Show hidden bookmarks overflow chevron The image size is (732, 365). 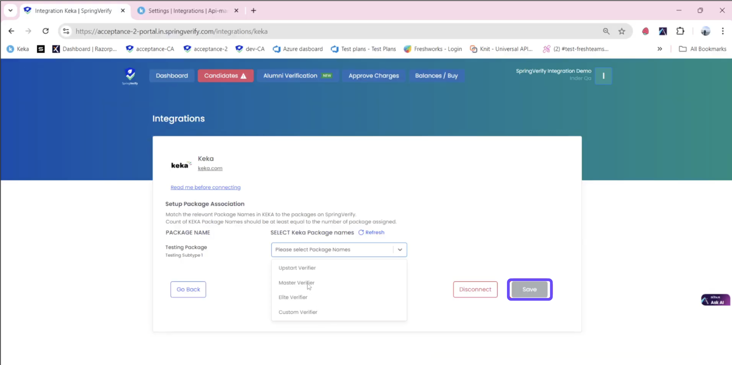tap(660, 49)
